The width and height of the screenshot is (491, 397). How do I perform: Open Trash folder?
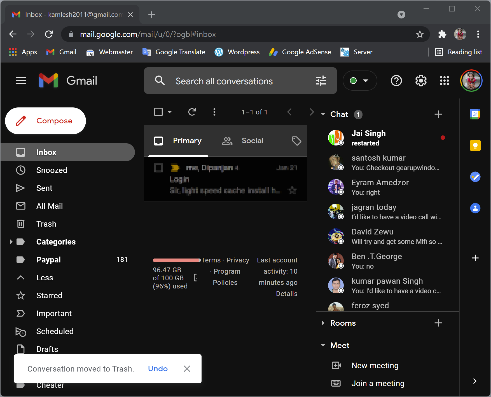point(68,224)
